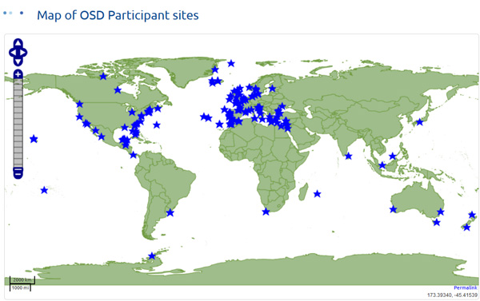The width and height of the screenshot is (480, 301).
Task: Select the star marker in northern Canada
Action: click(103, 77)
